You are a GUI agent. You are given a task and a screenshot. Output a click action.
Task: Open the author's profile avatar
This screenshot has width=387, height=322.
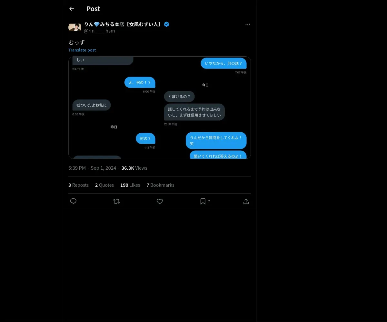coord(75,27)
